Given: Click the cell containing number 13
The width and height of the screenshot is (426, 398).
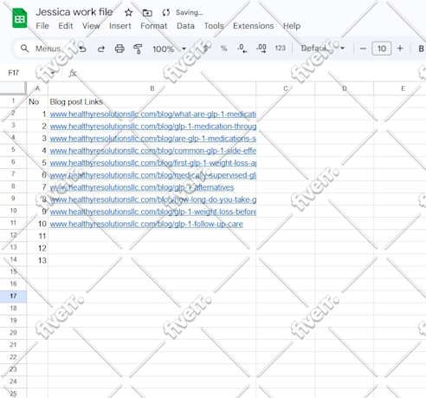Looking at the screenshot, I should 37,260.
